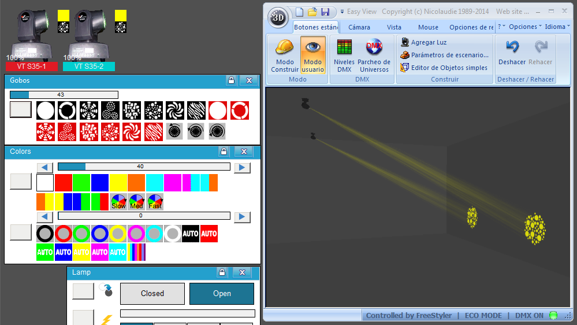The image size is (577, 325).
Task: Open the Mouse tab
Action: pos(428,27)
